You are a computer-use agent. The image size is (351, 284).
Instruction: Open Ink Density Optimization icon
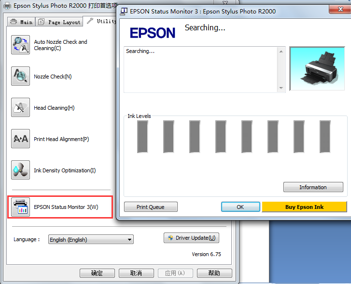[20, 170]
